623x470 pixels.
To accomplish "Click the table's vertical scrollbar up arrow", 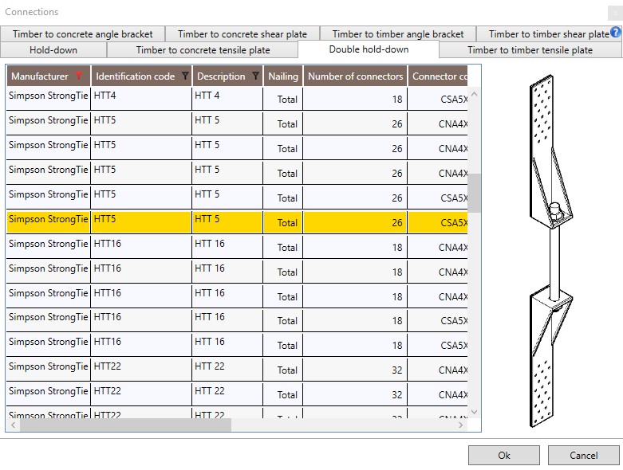I will 474,94.
